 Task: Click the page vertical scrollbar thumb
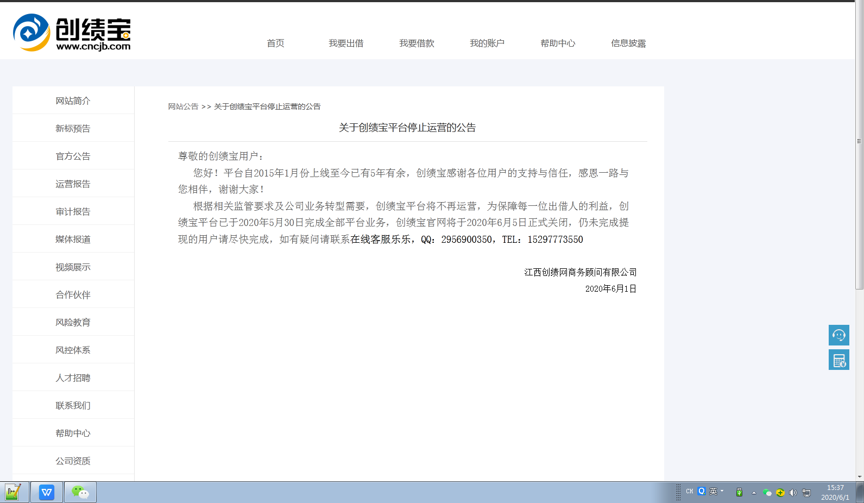[859, 145]
